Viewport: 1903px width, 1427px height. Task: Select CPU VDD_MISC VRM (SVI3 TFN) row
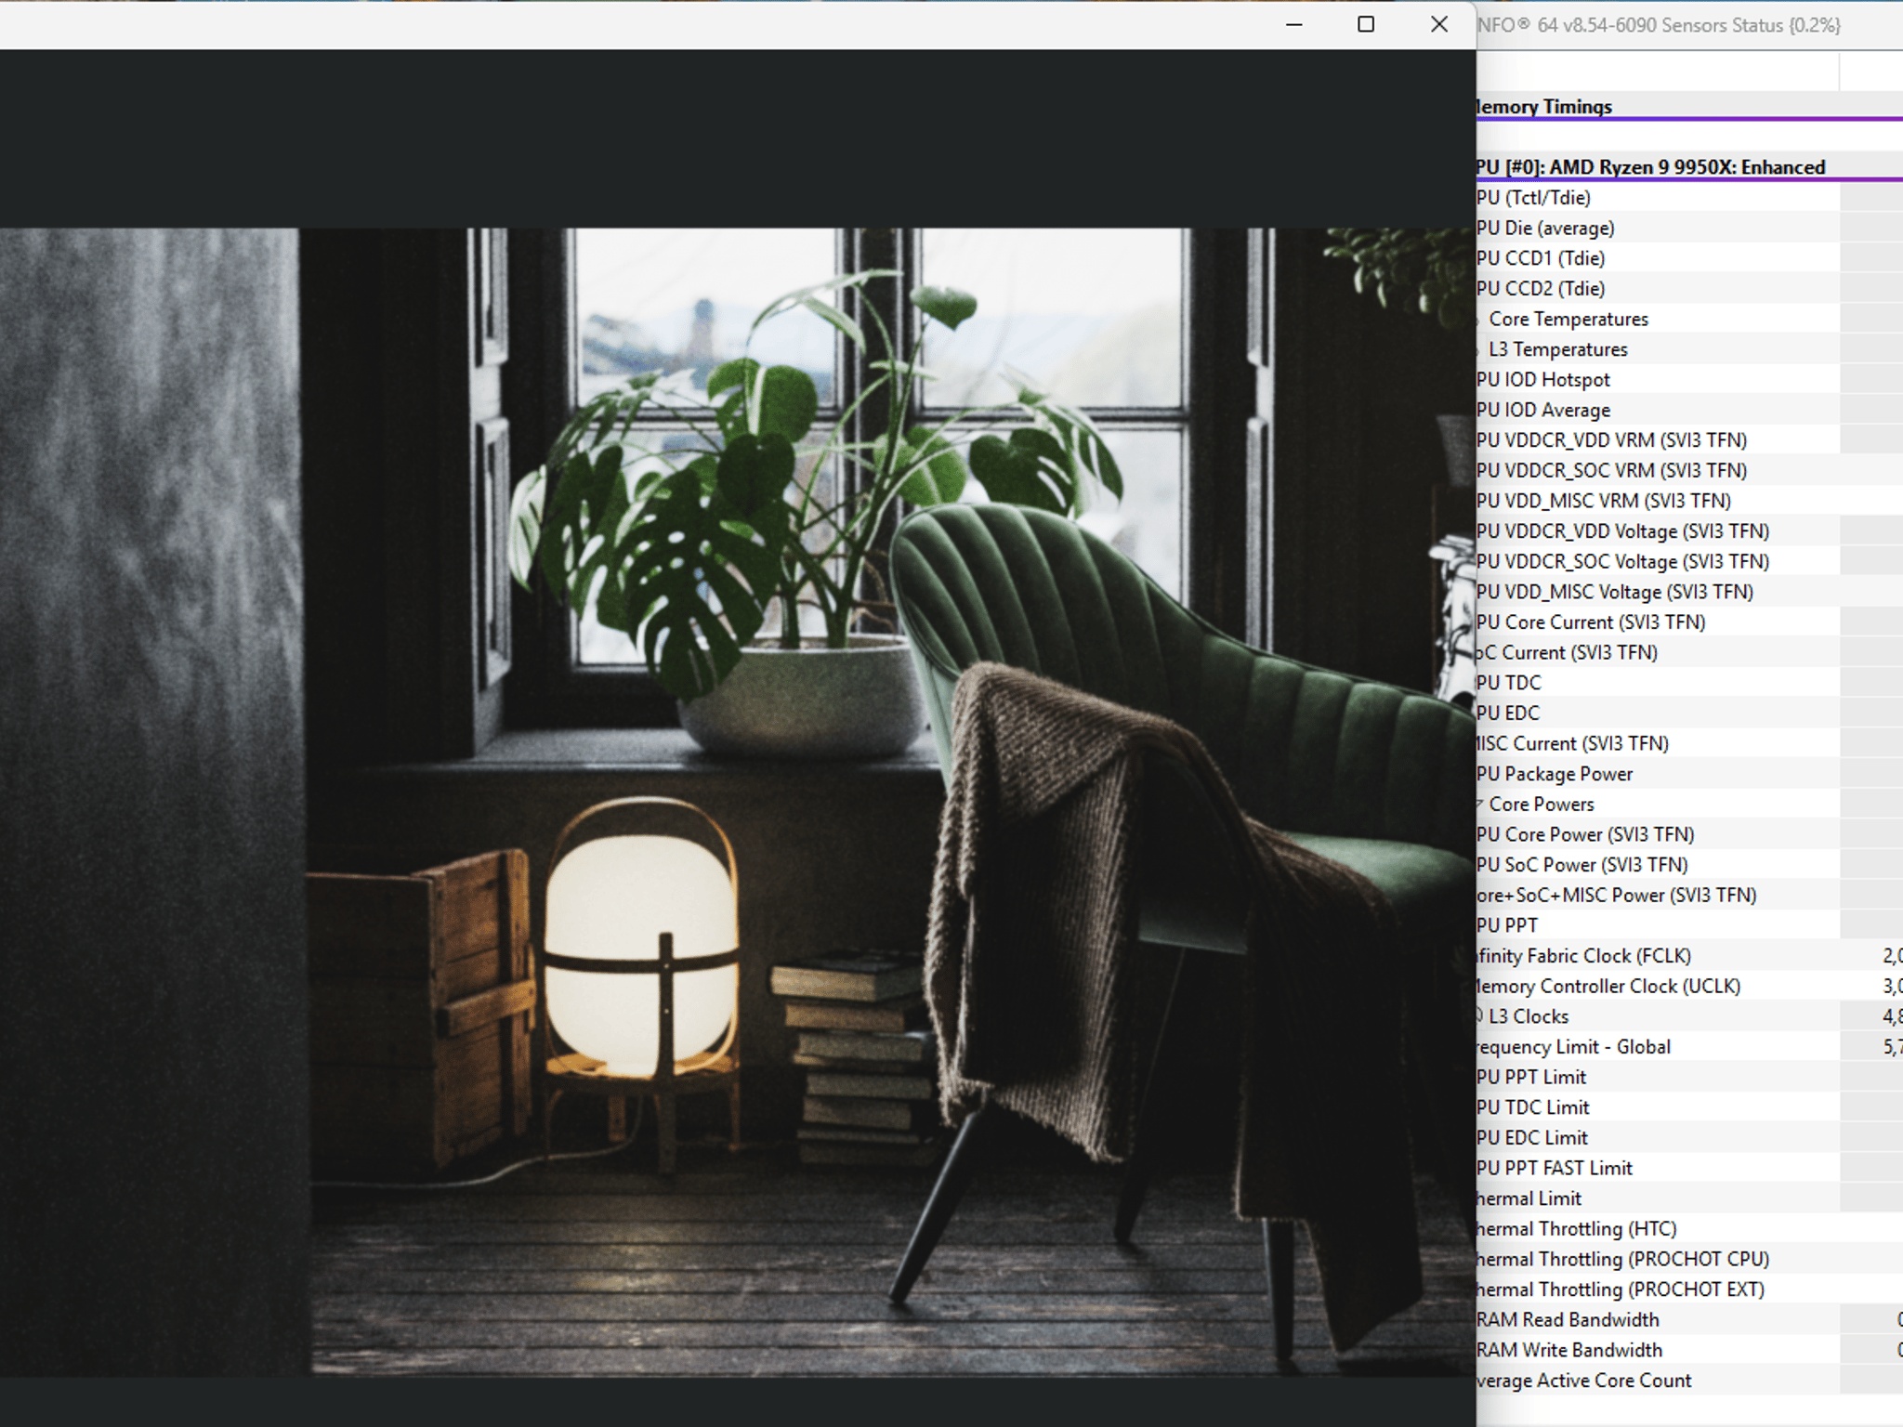click(1689, 502)
